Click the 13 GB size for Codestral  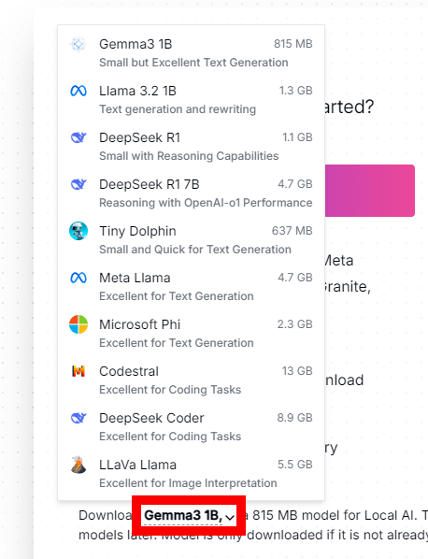[297, 371]
